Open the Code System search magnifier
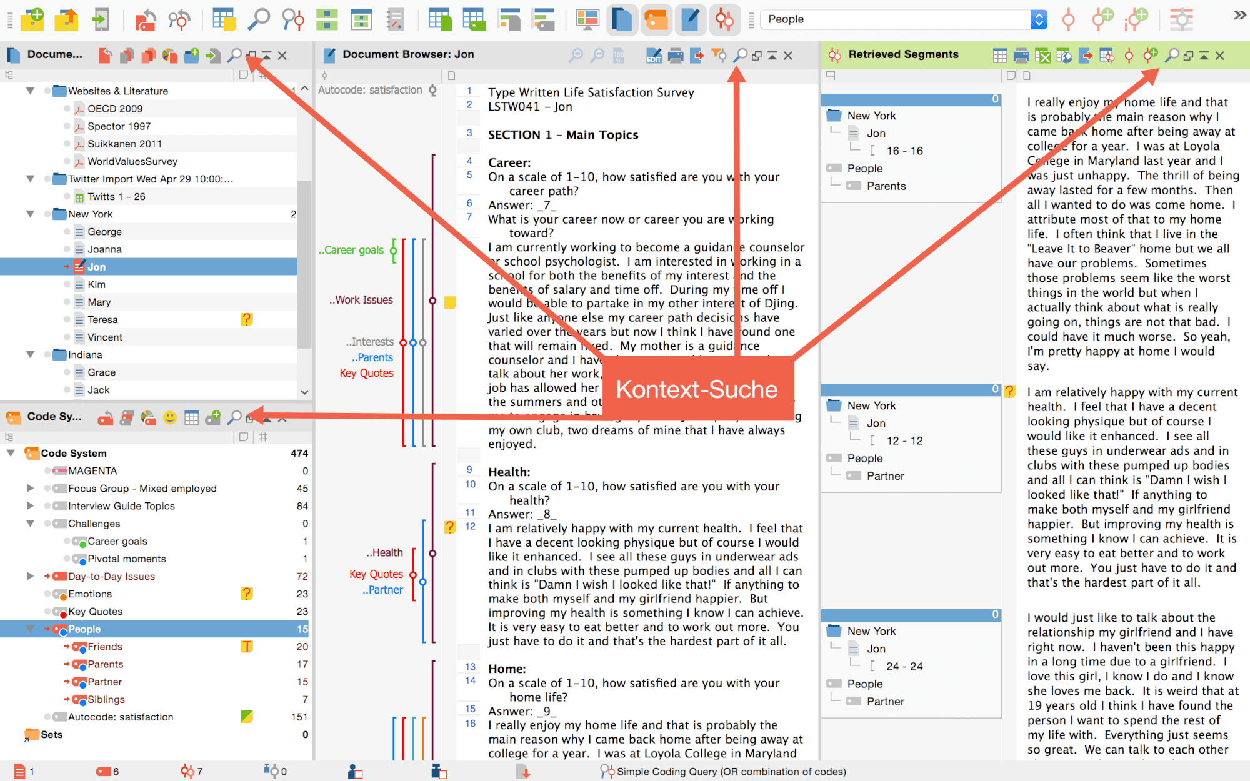This screenshot has height=781, width=1250. [x=234, y=417]
